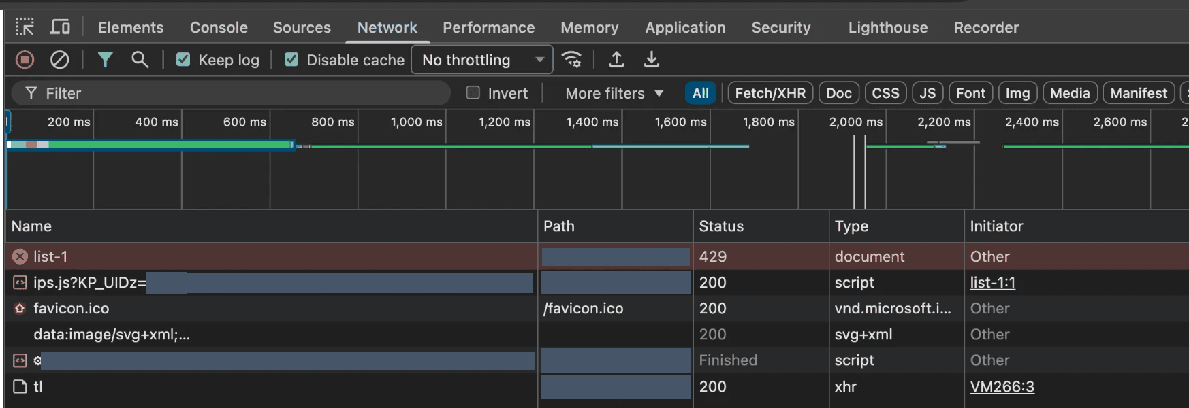Select the tl xhr request
1189x408 pixels.
click(x=597, y=386)
